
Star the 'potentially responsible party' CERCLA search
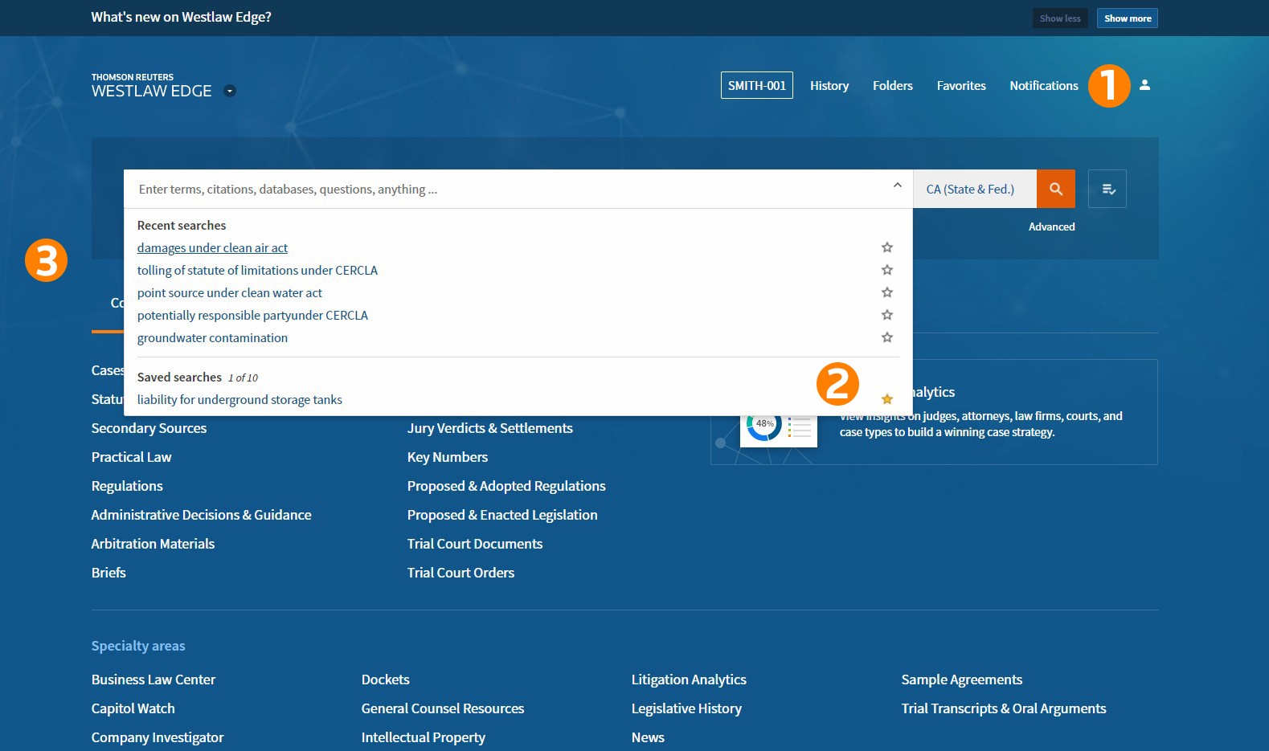pyautogui.click(x=886, y=315)
